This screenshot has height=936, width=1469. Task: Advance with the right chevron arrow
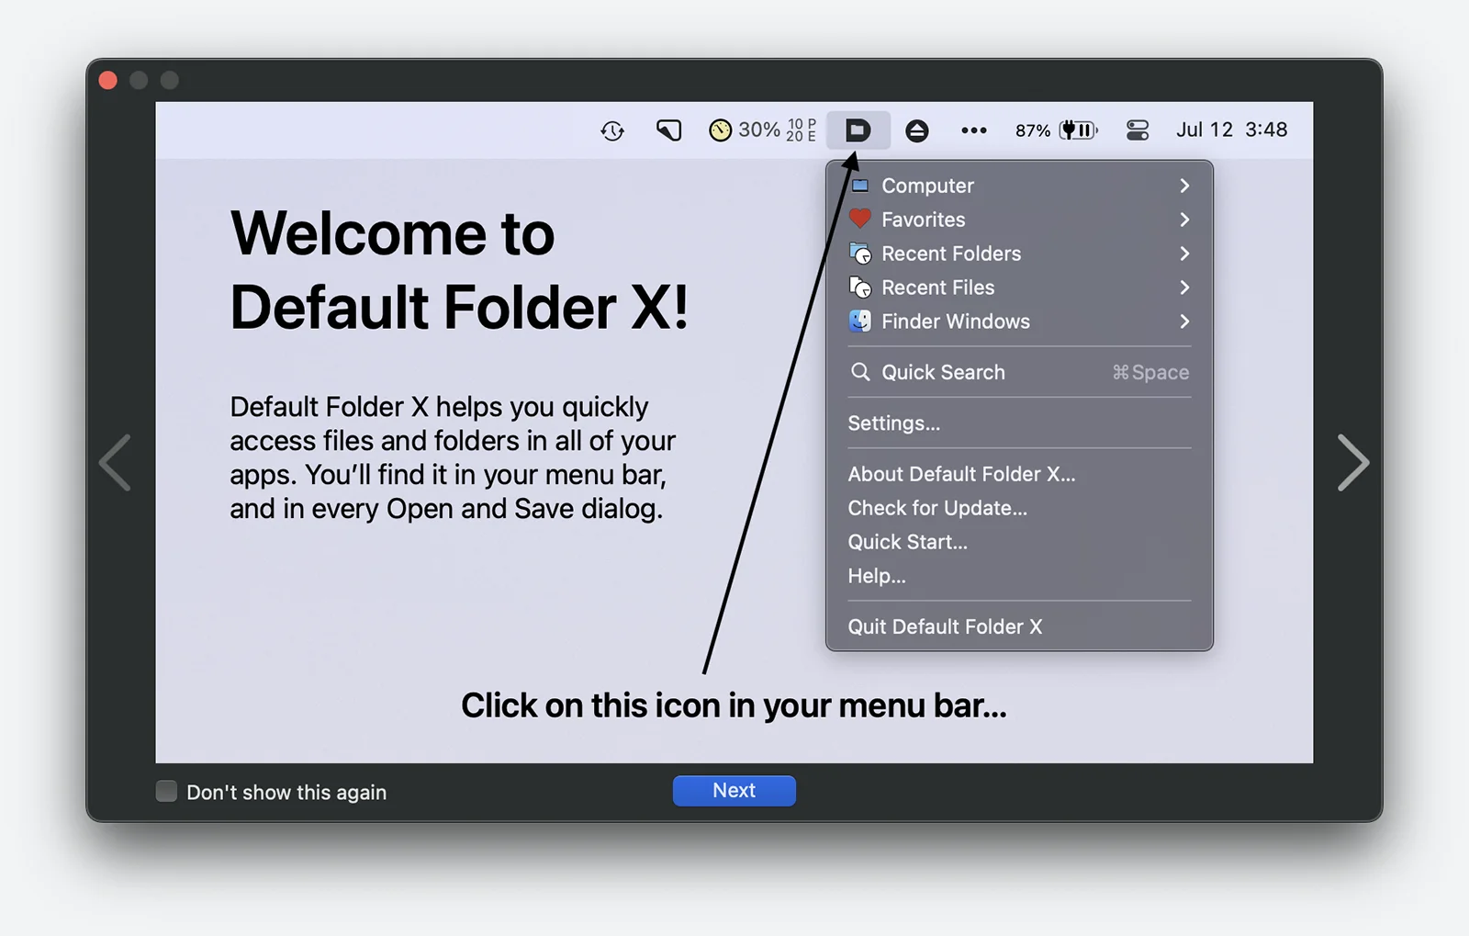click(1352, 462)
